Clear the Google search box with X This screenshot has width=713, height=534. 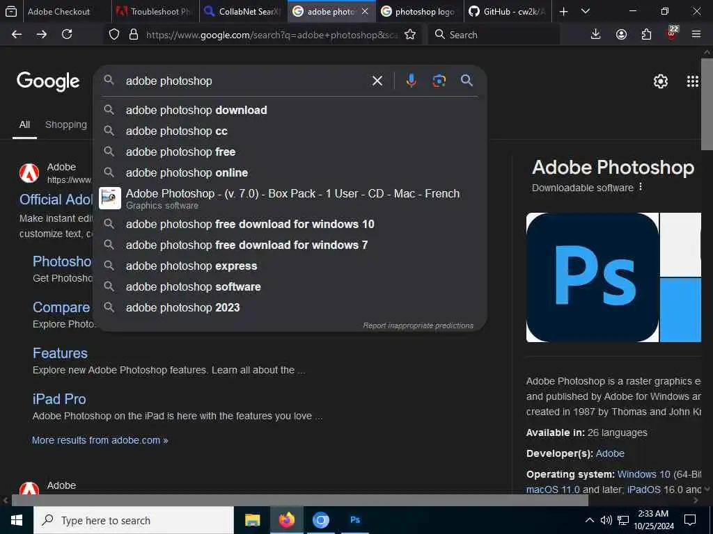click(377, 81)
